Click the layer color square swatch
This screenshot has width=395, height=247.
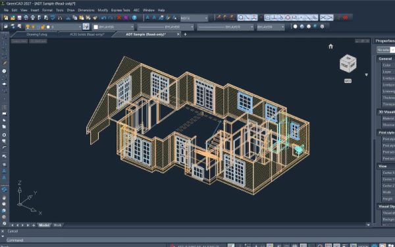click(x=48, y=27)
